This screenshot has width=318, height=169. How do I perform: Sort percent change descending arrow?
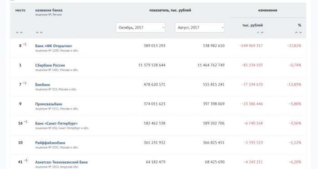[301, 32]
